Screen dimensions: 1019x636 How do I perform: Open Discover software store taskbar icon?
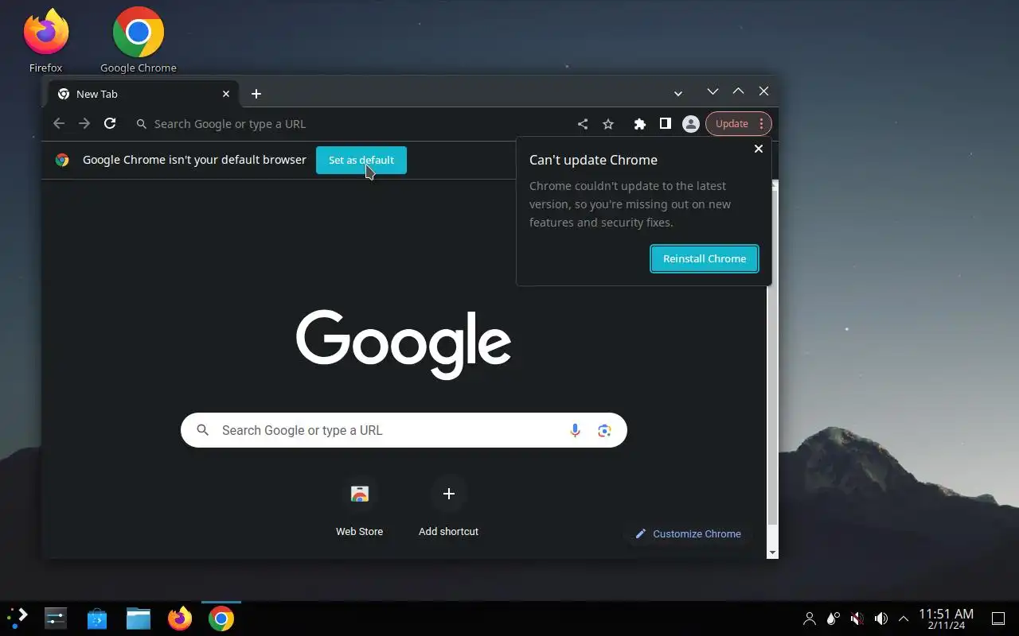97,619
